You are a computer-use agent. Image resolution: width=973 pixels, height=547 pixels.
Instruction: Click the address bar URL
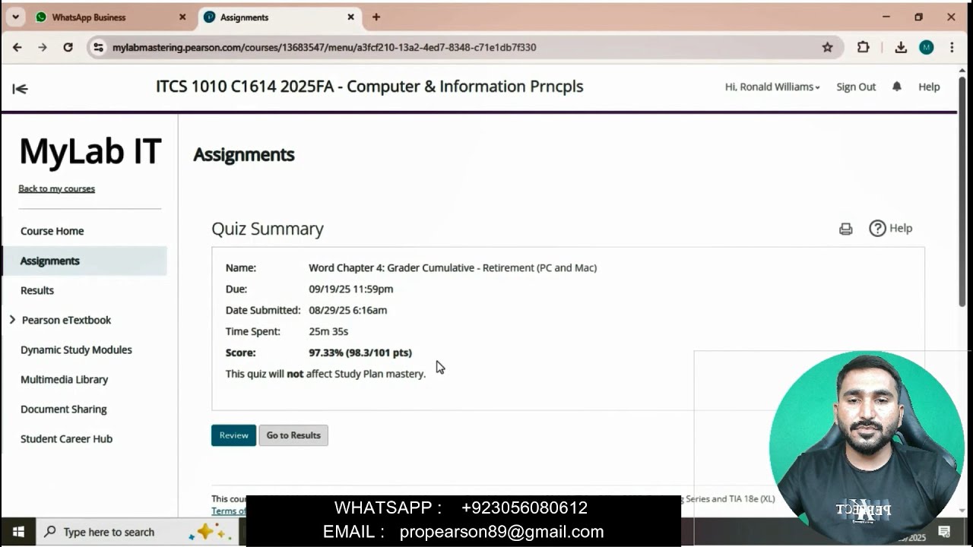(325, 47)
